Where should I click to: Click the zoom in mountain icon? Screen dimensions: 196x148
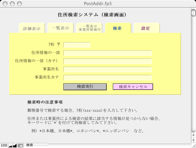(x=15, y=146)
